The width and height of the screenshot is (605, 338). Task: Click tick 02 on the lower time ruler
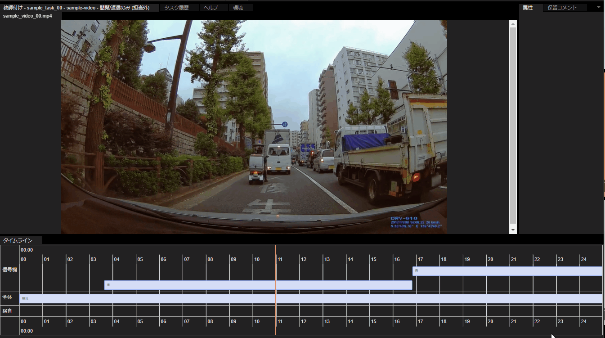(x=70, y=322)
